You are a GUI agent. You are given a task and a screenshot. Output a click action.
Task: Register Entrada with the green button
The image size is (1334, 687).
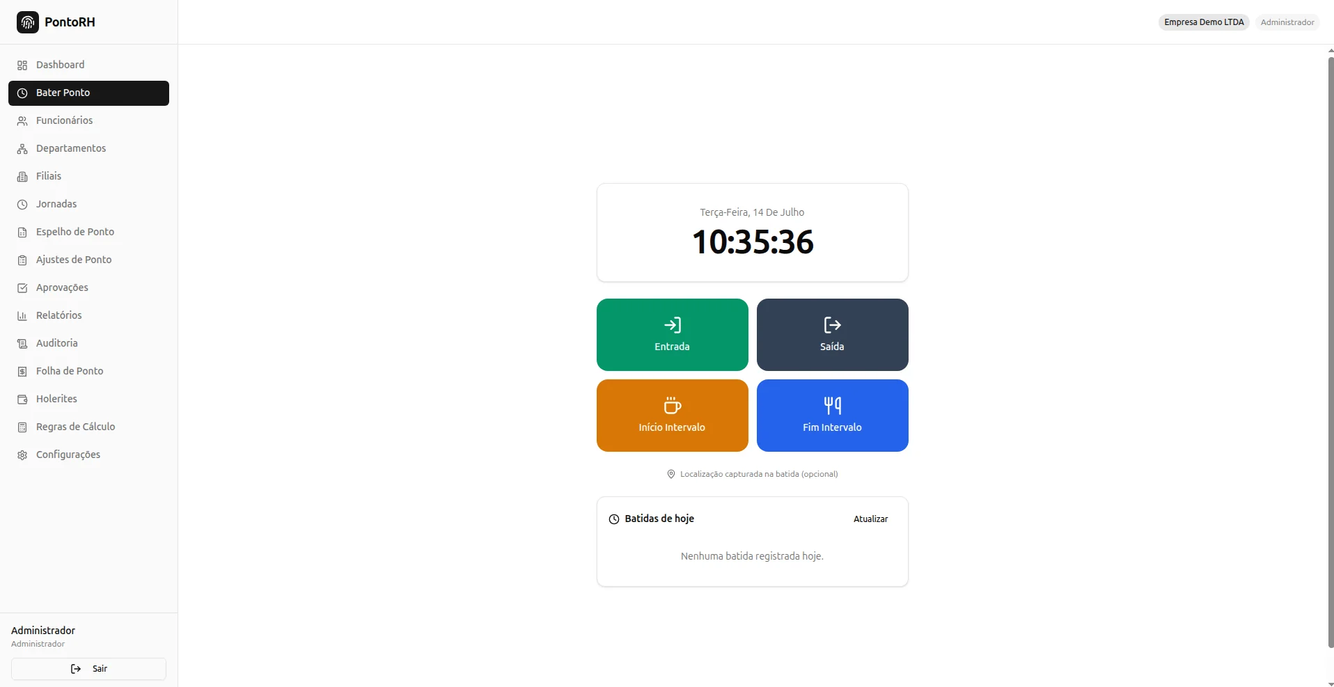click(x=672, y=335)
